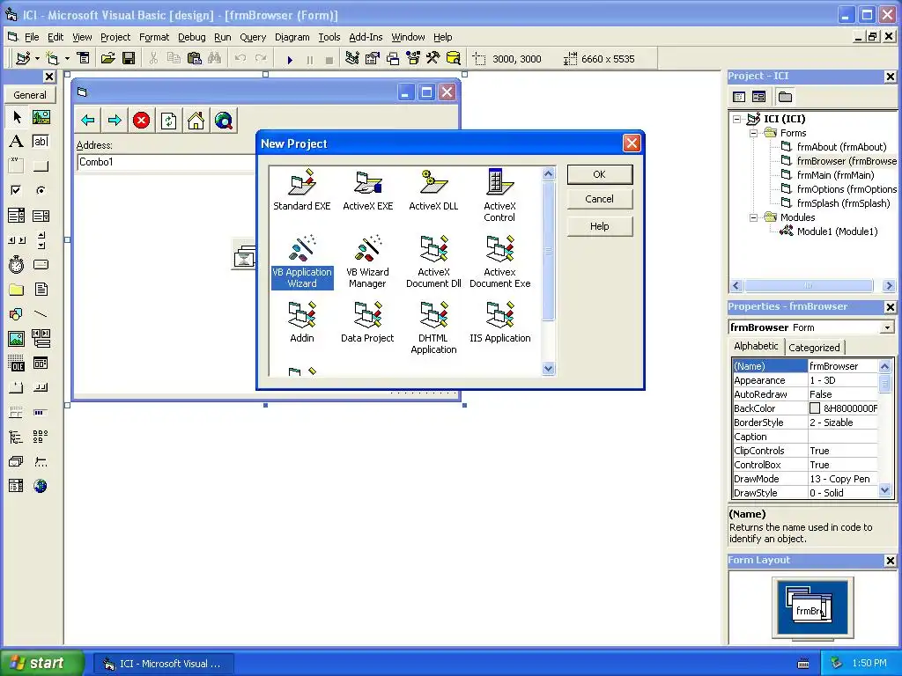
Task: Select the Shape control tool
Action: [x=17, y=314]
